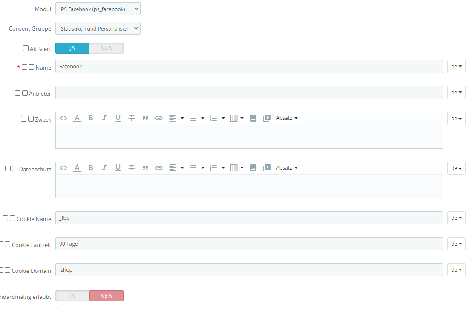The image size is (475, 309).
Task: Insert media video in Datenschutz editor
Action: [x=267, y=168]
